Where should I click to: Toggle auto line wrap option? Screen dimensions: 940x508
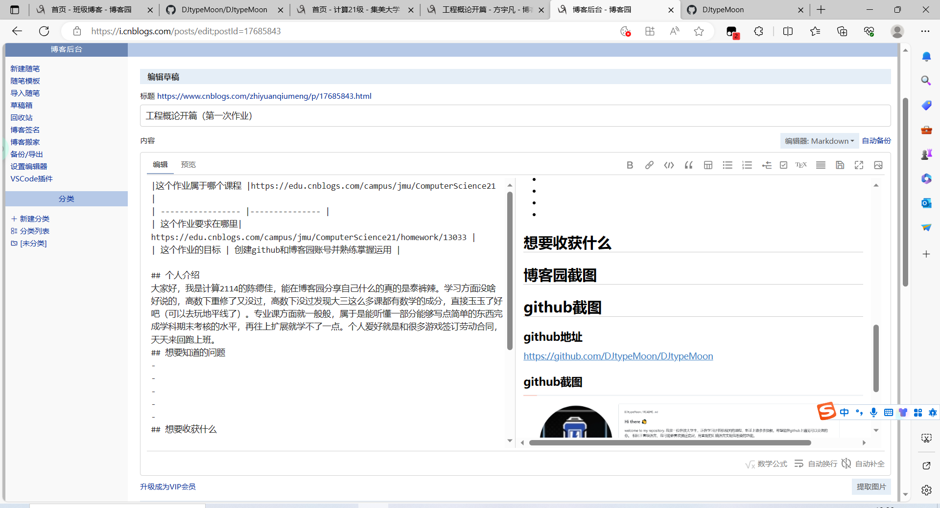point(816,464)
